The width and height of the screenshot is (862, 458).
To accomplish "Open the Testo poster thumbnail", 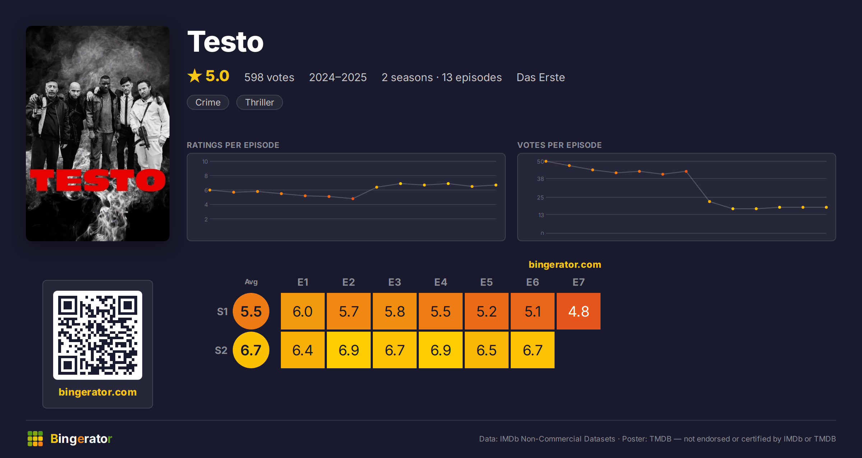I will (98, 134).
